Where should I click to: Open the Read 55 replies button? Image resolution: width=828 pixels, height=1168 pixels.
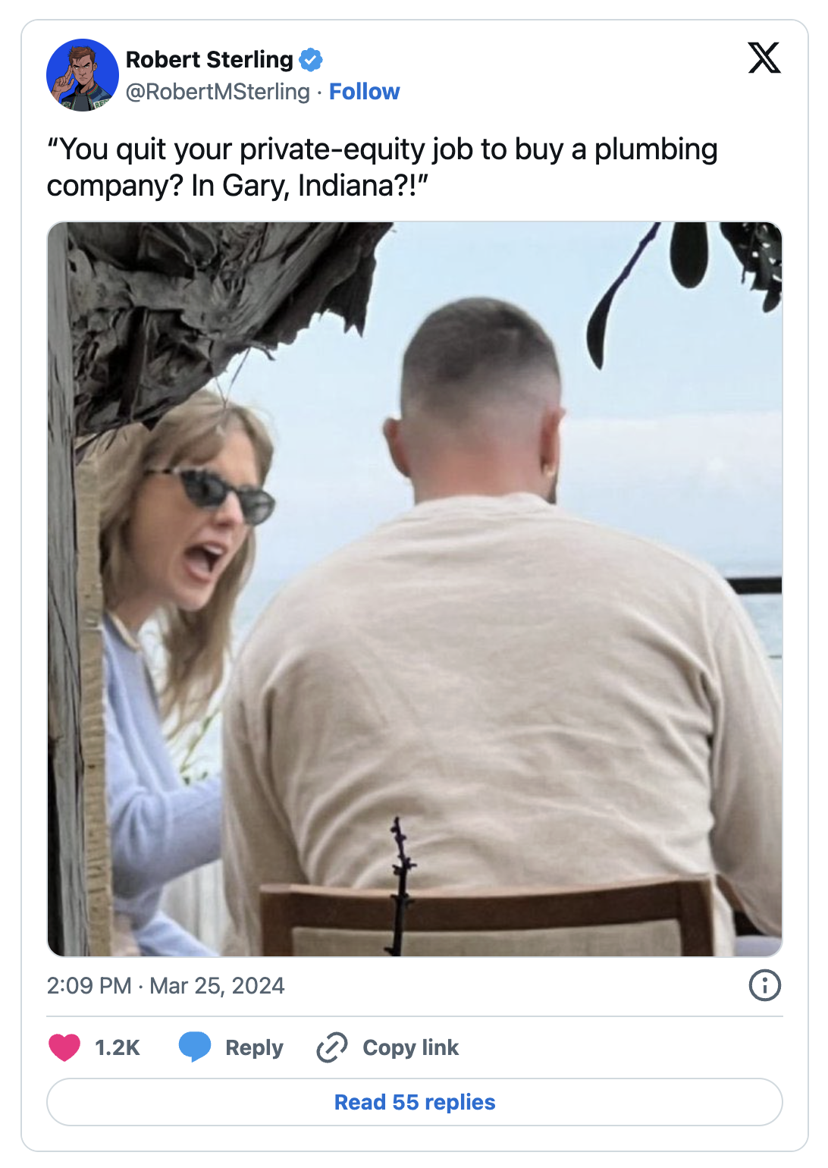point(415,1102)
